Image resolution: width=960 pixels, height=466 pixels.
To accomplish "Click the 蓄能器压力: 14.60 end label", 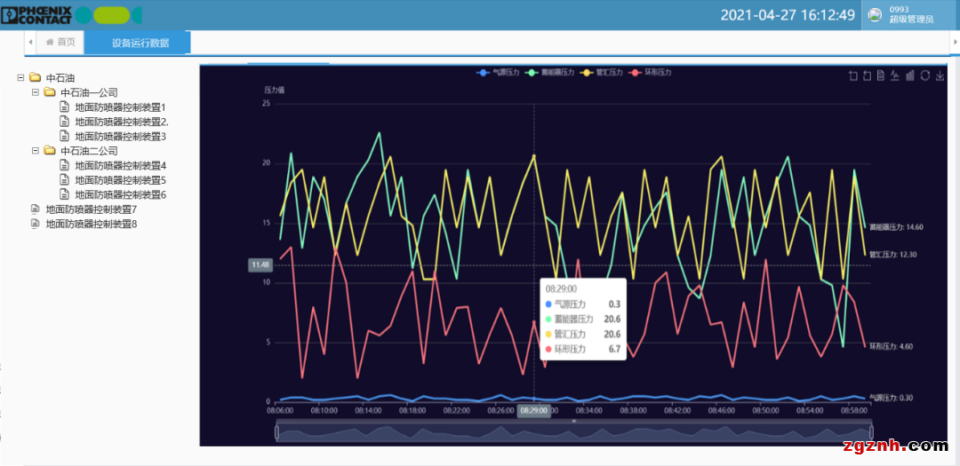I will [x=896, y=227].
